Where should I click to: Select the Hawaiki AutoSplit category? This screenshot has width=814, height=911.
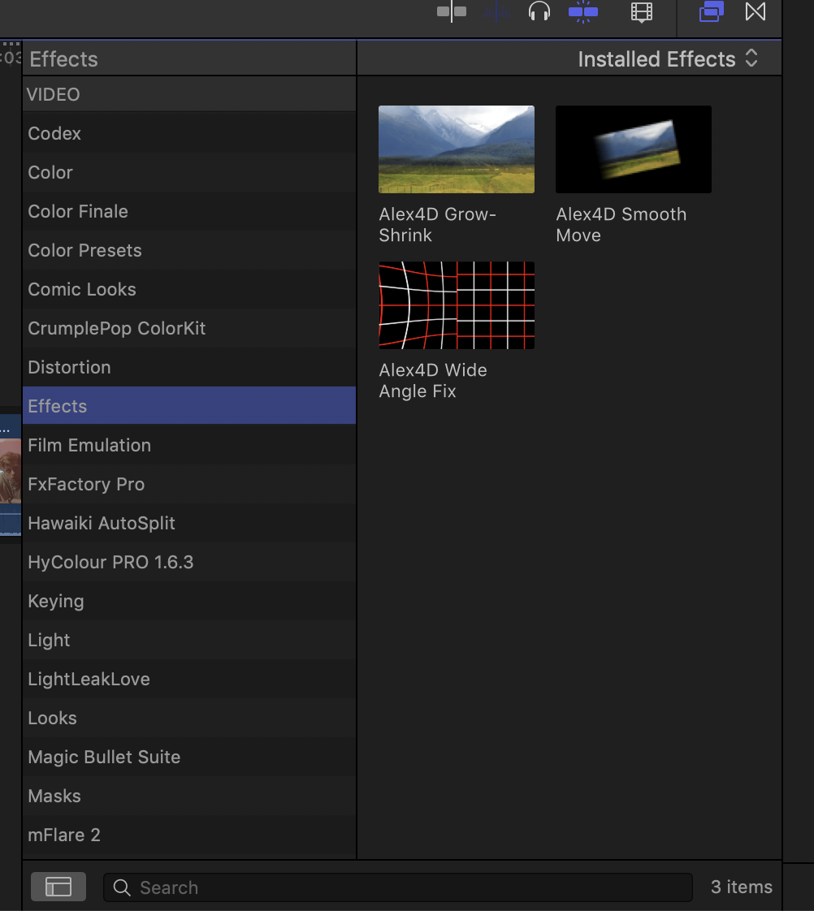189,522
